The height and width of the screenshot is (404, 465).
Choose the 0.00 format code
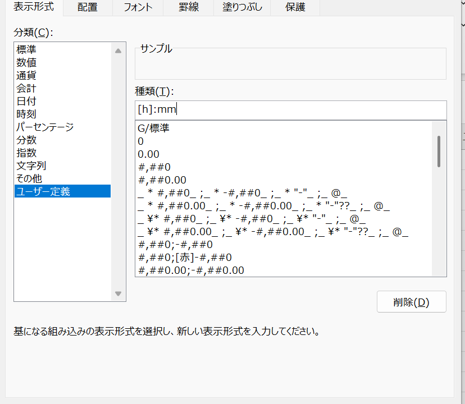point(148,154)
